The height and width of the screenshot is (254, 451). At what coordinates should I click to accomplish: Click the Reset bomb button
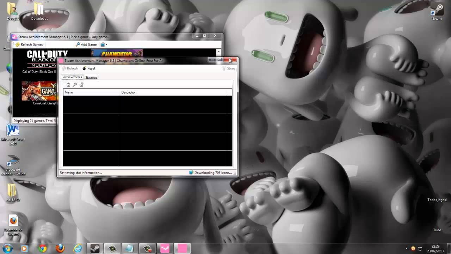(89, 68)
